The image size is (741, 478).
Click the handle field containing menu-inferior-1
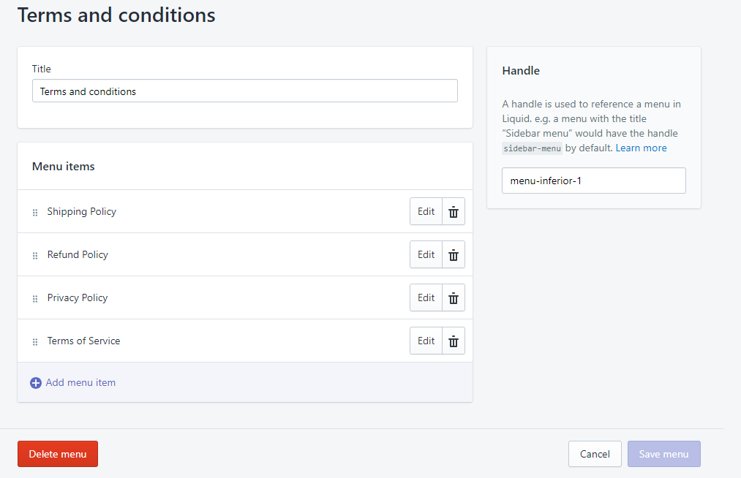[593, 181]
